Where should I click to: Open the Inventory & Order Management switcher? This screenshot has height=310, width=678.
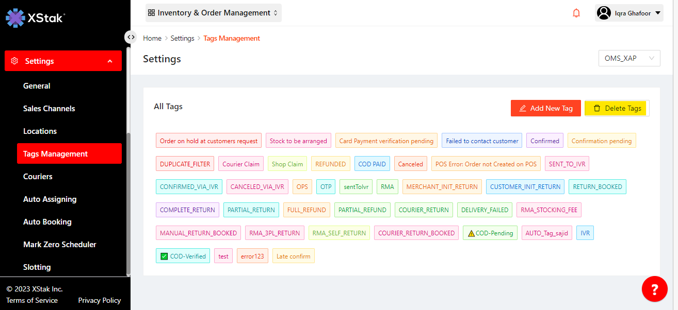point(214,13)
